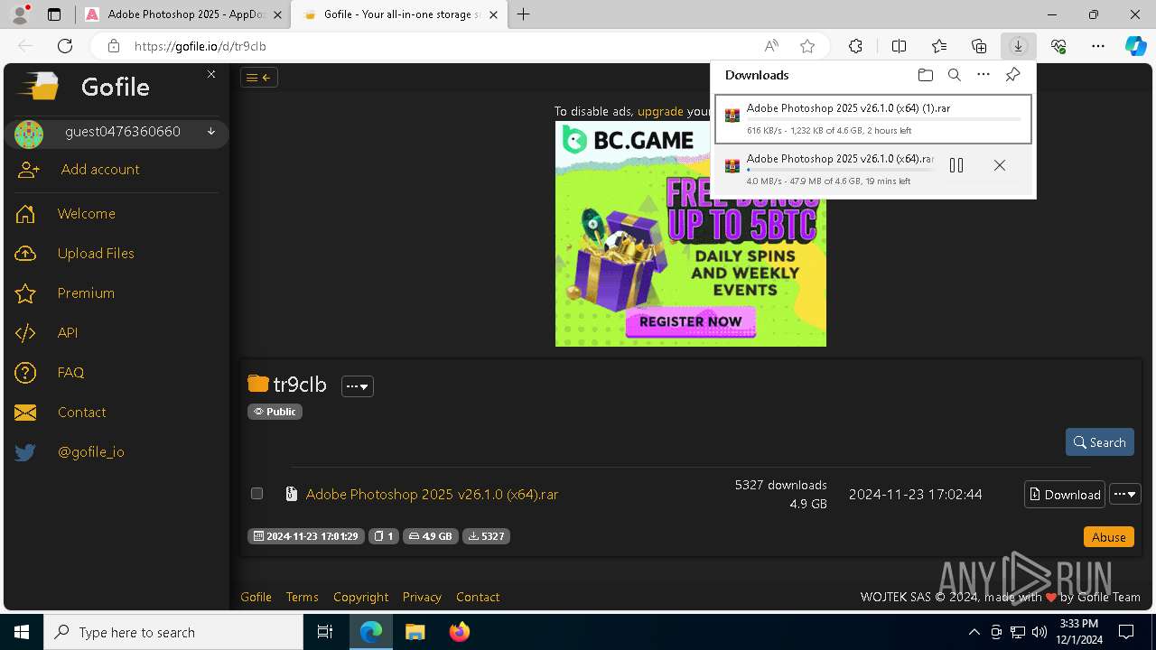
Task: Click the Public visibility badge
Action: [x=275, y=412]
